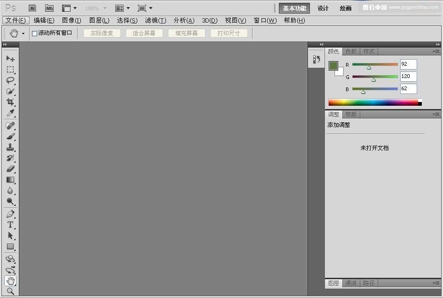Select the Path Selection tool

(x=10, y=235)
